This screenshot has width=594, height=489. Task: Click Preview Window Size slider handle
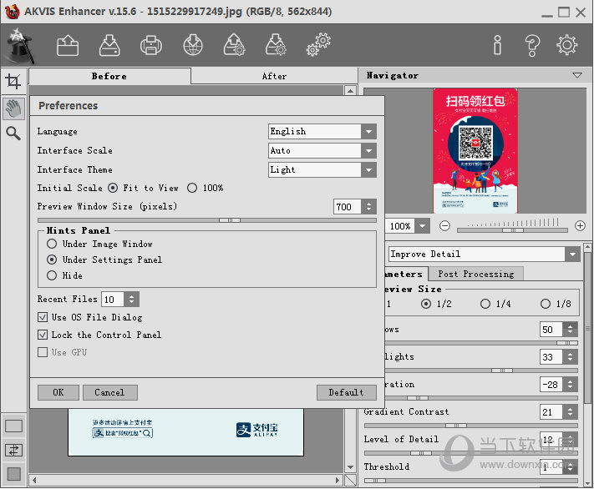click(x=230, y=220)
